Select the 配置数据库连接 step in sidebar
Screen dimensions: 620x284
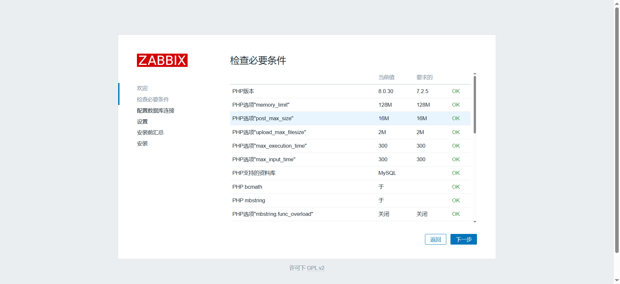[155, 110]
